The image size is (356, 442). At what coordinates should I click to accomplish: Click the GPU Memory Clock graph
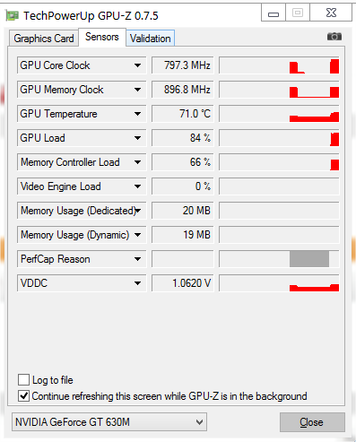pyautogui.click(x=279, y=90)
